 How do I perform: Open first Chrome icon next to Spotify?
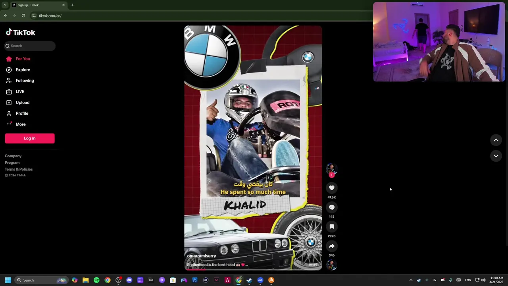point(108,280)
